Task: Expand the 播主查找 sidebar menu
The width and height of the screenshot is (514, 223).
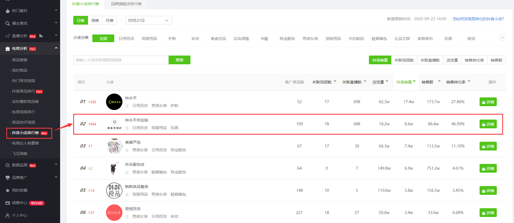Action: coord(56,23)
